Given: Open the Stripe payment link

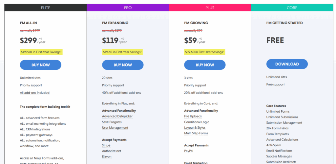Looking at the screenshot, I should point(106,145).
